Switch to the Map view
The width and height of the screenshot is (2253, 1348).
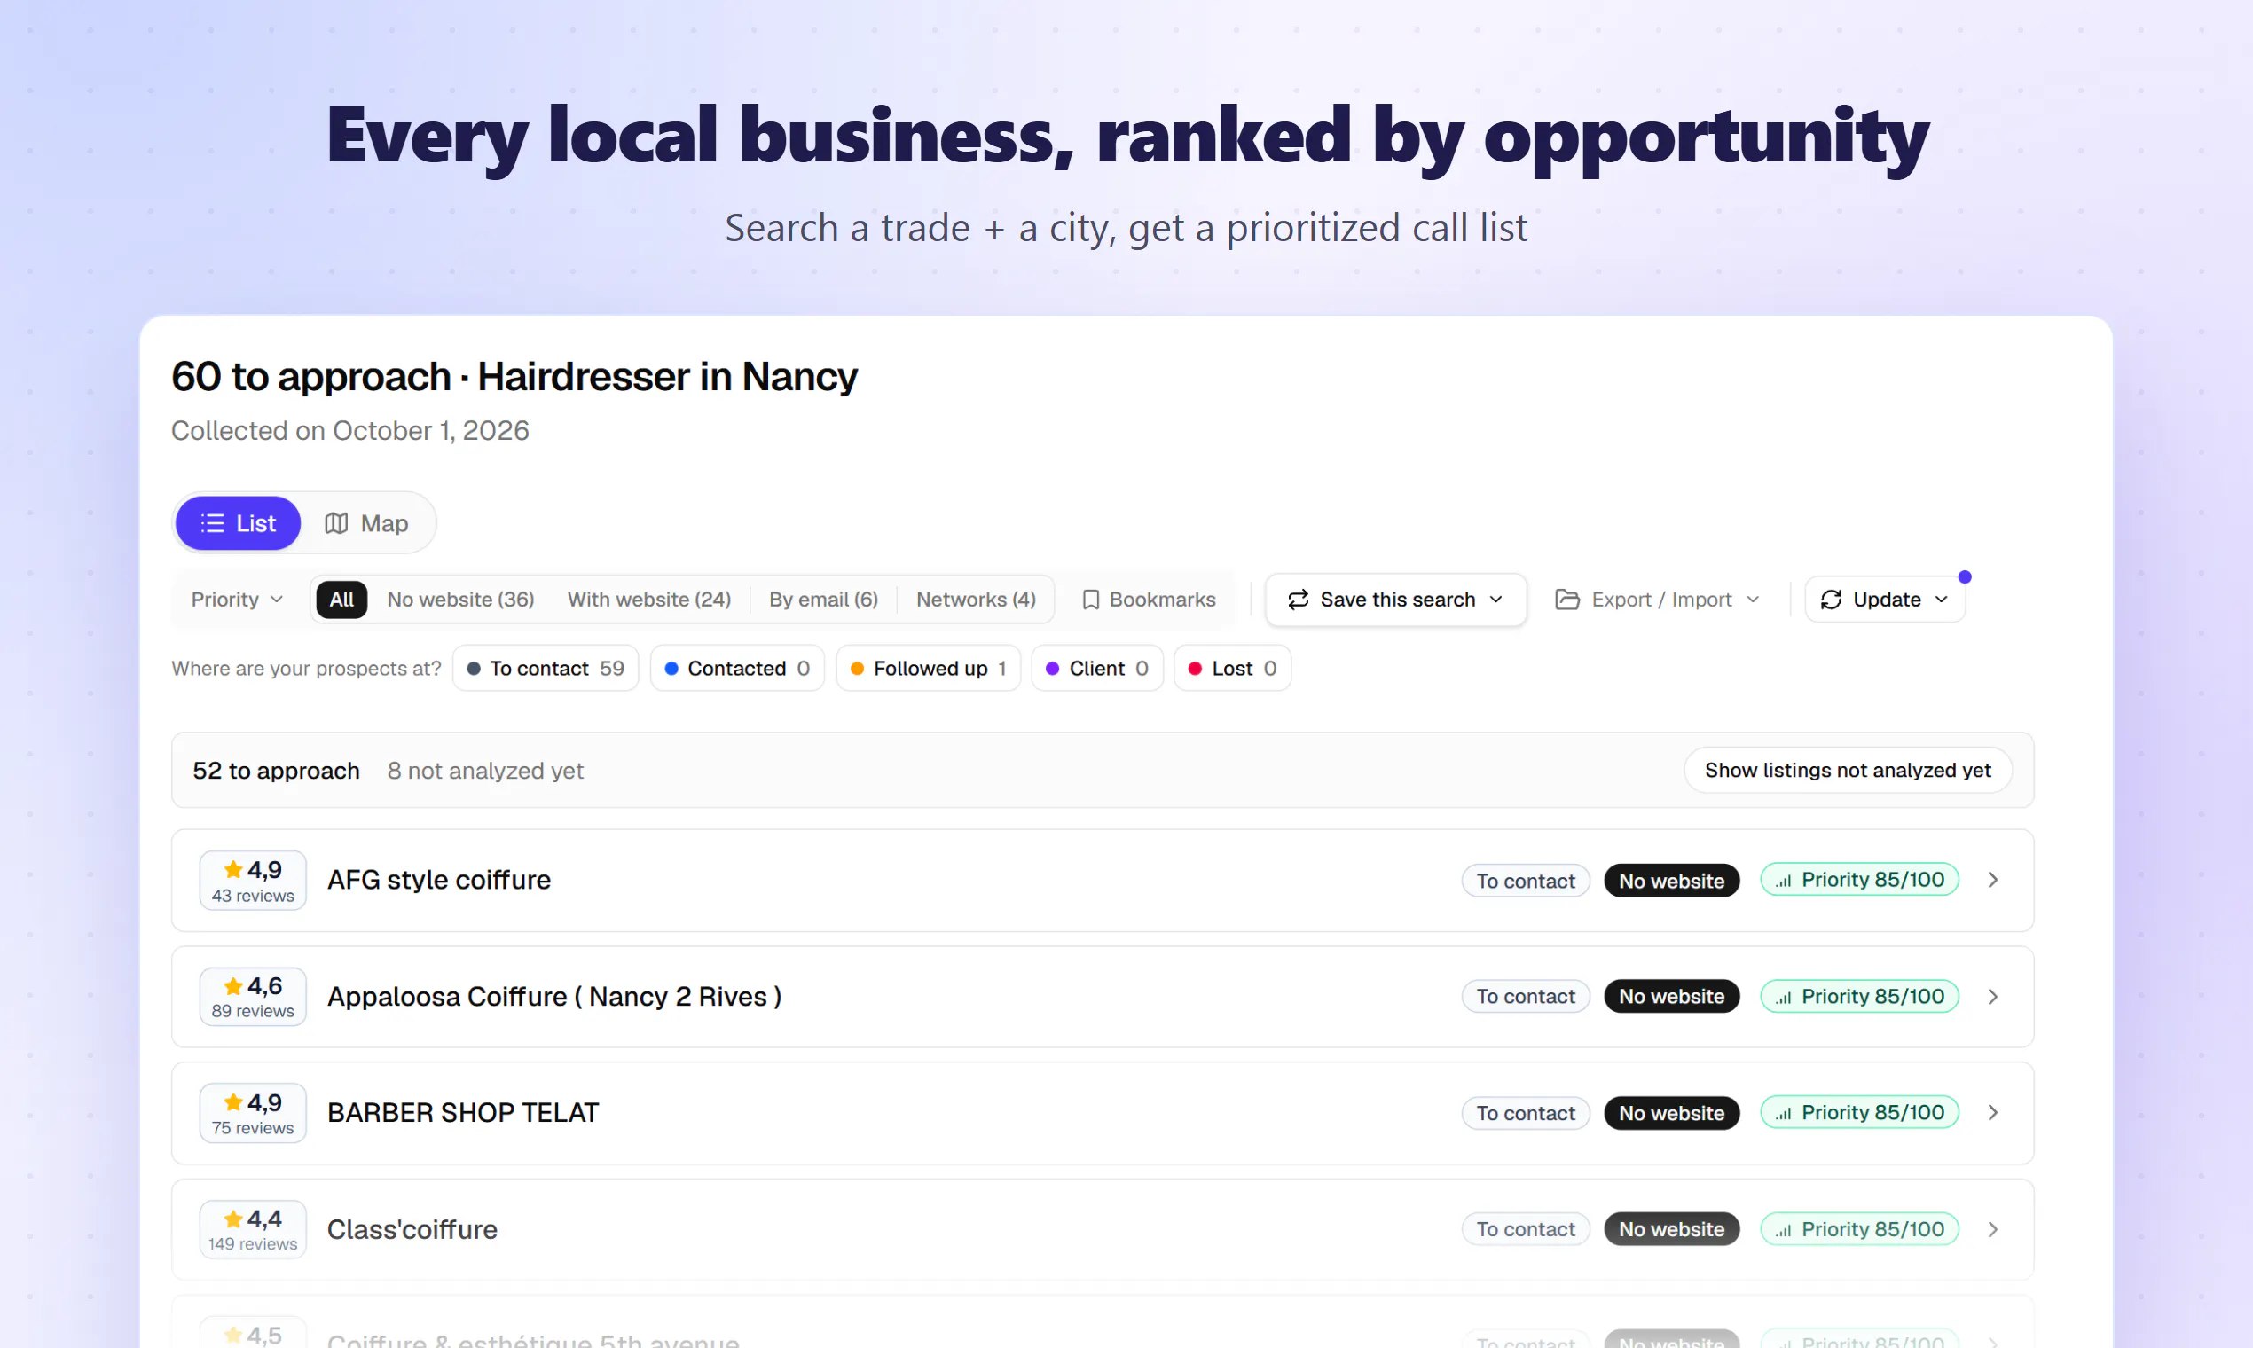pos(367,523)
